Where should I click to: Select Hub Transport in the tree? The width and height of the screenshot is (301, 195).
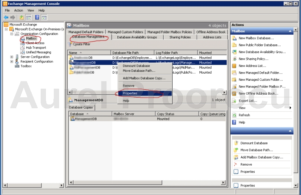coord(36,48)
